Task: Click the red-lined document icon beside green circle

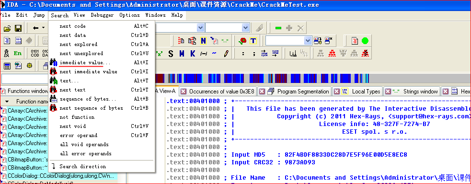Action: (355, 41)
